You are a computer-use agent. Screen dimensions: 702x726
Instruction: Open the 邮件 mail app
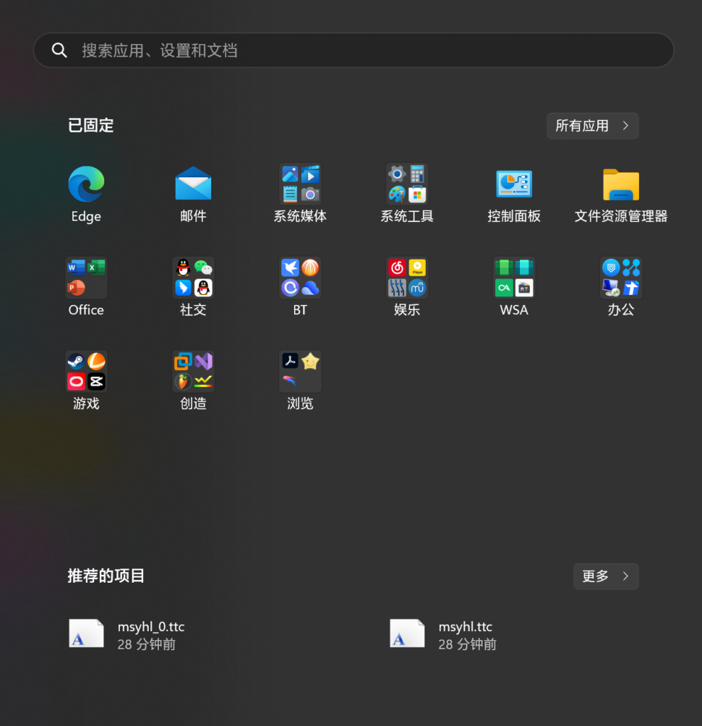tap(193, 194)
